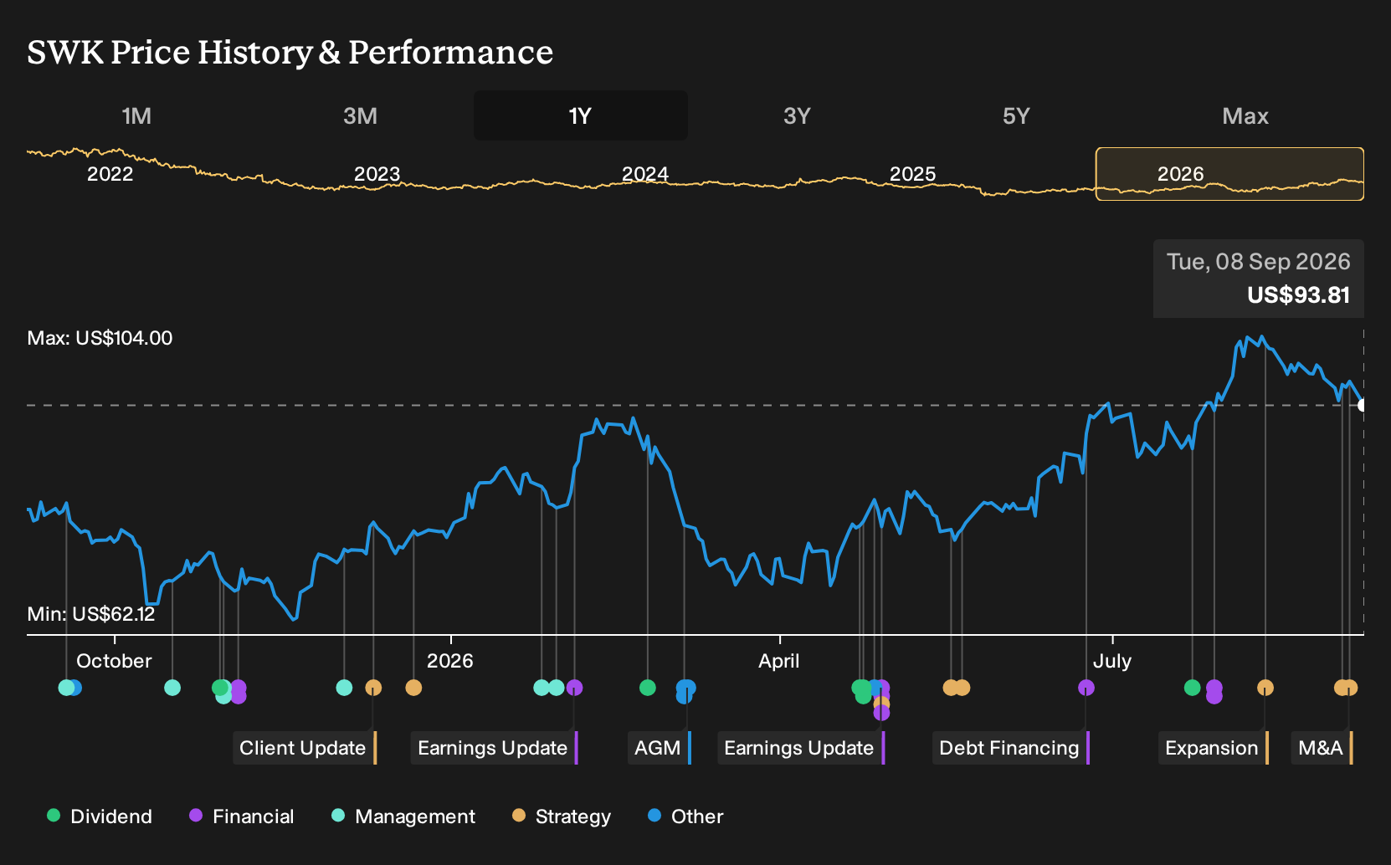The image size is (1391, 865).
Task: Click the US$93.81 tooltip price
Action: 1298,295
